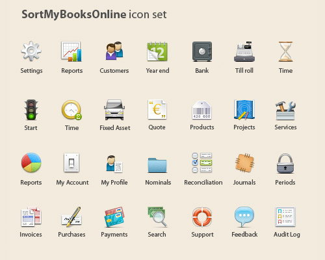Open the Search magnifier icon
The width and height of the screenshot is (325, 260).
click(157, 217)
